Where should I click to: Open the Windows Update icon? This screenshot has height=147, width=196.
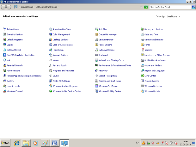coord(143,91)
